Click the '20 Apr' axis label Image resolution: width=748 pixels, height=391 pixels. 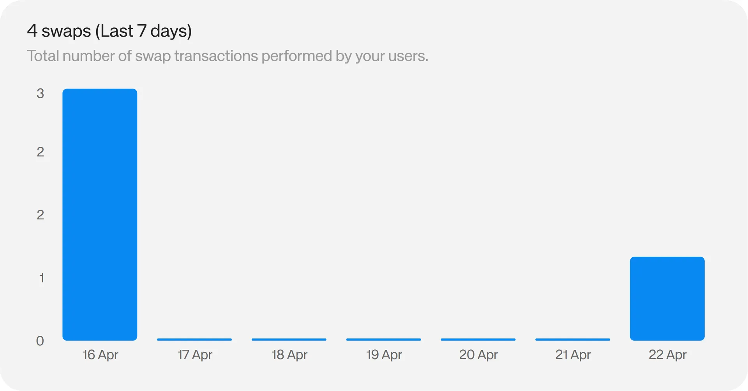478,355
